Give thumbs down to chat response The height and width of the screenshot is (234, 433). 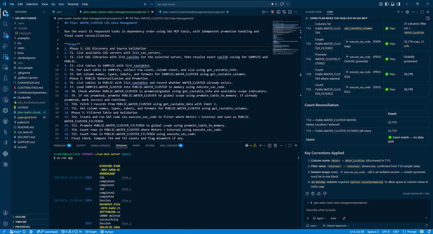325,193
